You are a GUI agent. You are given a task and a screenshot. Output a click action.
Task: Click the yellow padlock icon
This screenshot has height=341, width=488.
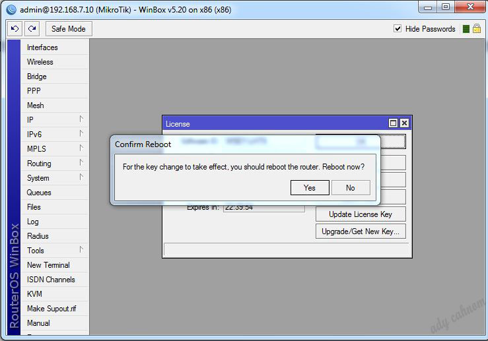point(477,28)
